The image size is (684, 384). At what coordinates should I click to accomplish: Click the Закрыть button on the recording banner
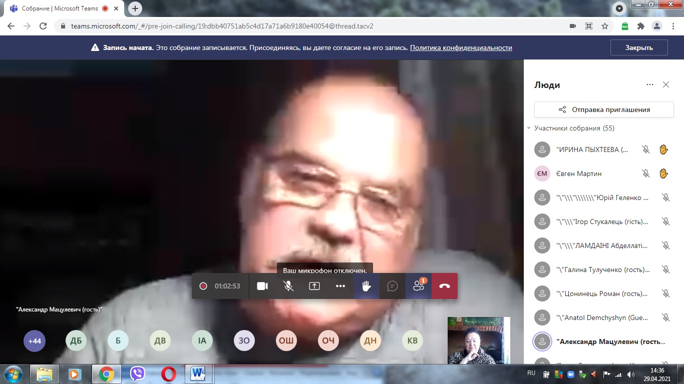[639, 48]
